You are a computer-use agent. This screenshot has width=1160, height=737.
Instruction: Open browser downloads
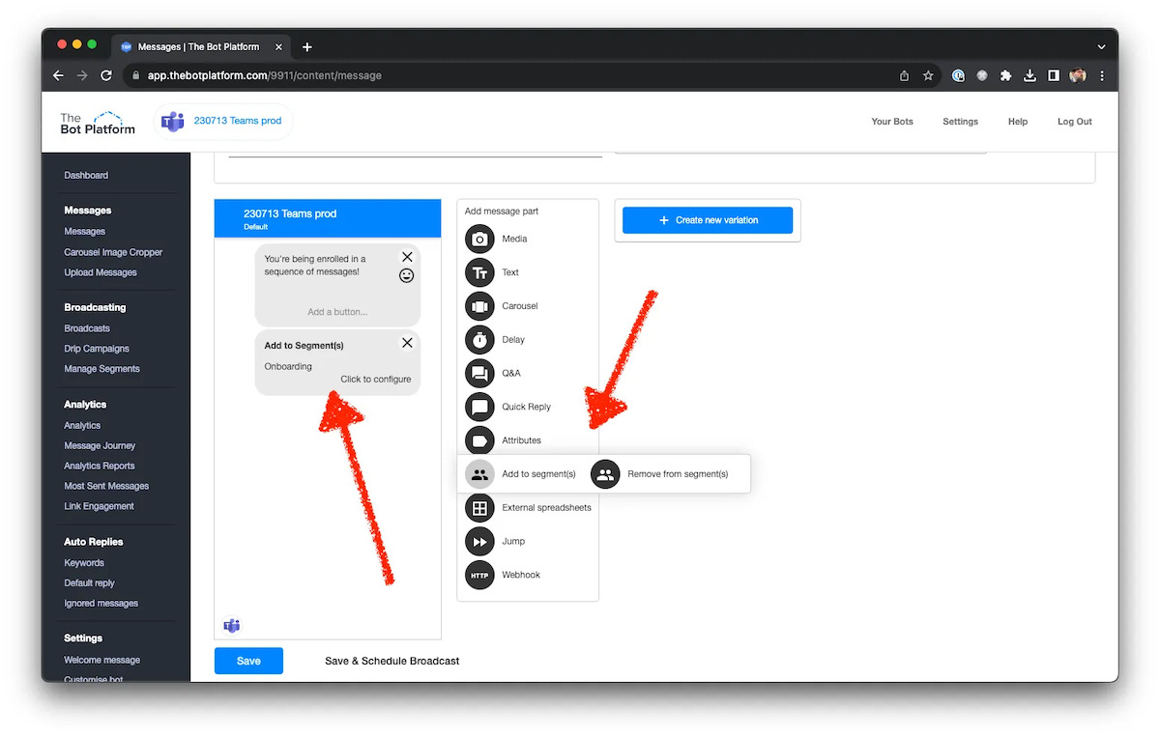1030,75
